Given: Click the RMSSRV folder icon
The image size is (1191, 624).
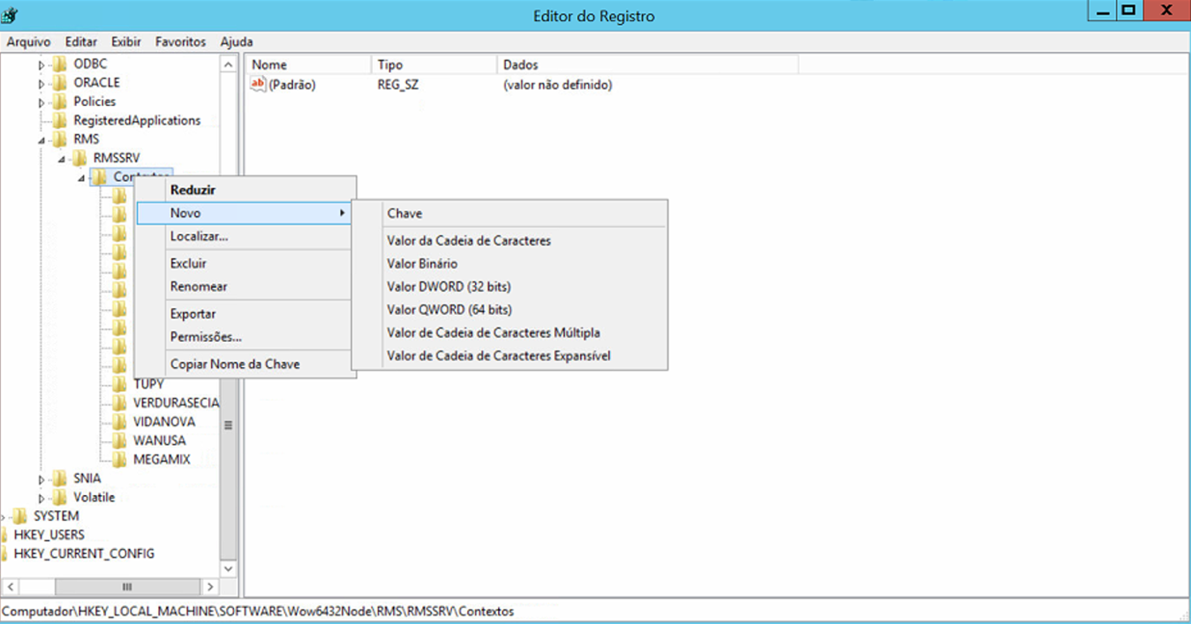Looking at the screenshot, I should coord(79,158).
